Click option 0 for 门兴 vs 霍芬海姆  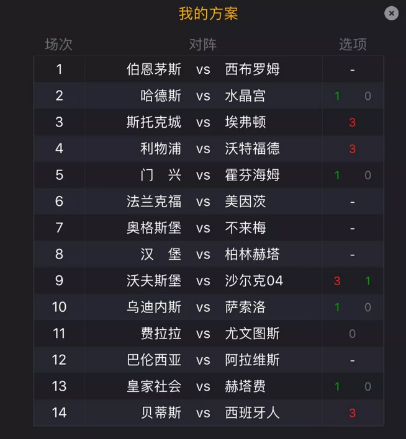click(x=368, y=175)
